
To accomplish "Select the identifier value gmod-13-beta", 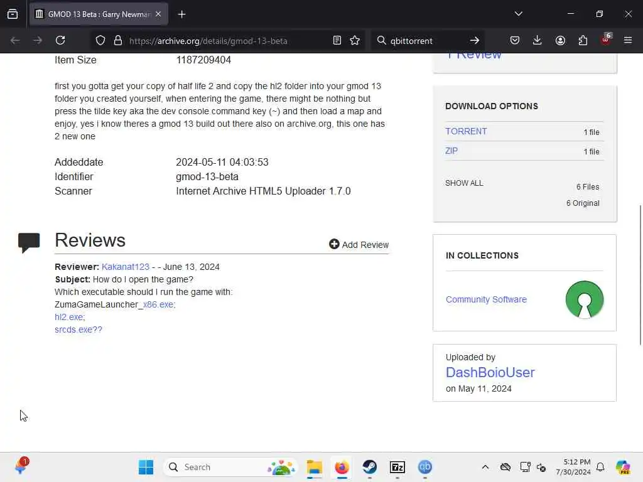I will click(207, 176).
